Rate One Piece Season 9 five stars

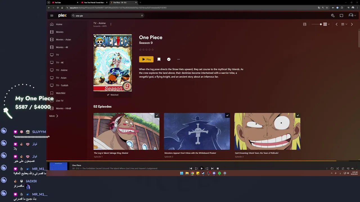pos(153,50)
